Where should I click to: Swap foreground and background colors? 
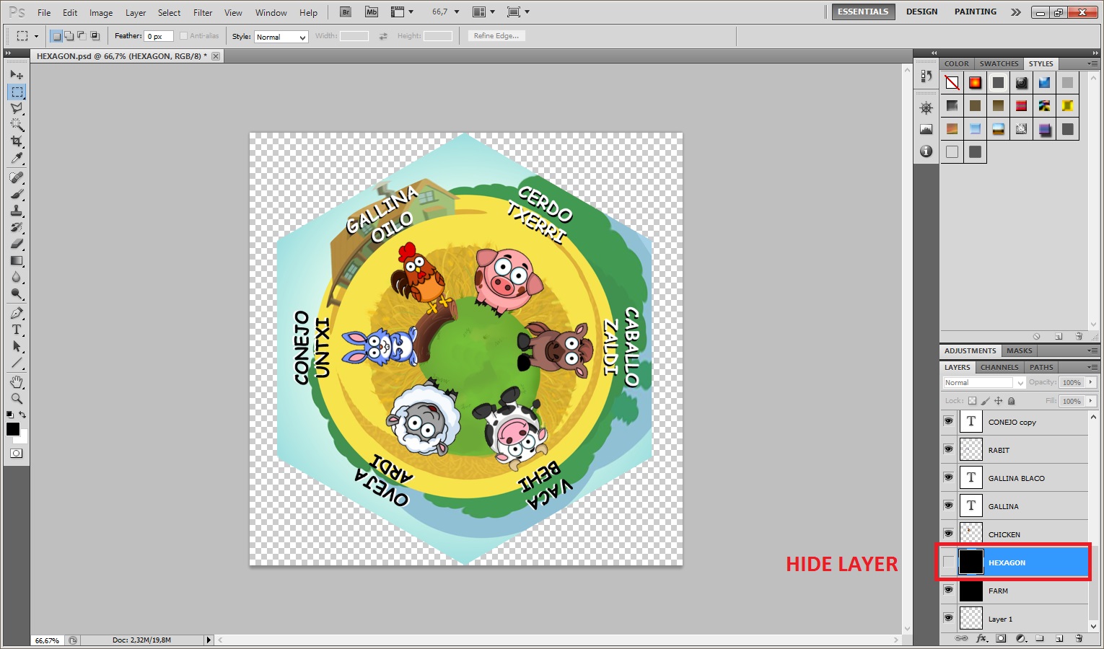[23, 415]
